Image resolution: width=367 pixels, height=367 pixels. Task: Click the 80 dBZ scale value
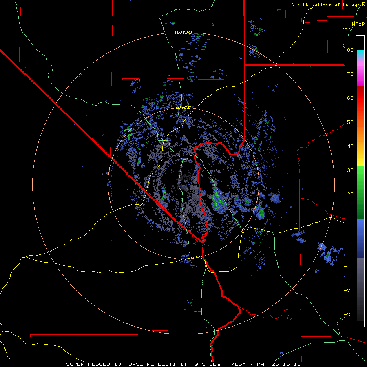350,50
